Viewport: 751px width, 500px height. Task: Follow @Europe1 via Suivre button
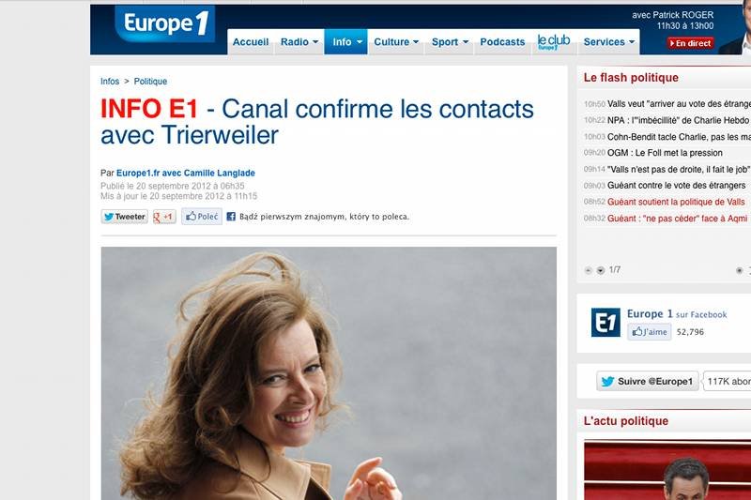click(x=648, y=382)
